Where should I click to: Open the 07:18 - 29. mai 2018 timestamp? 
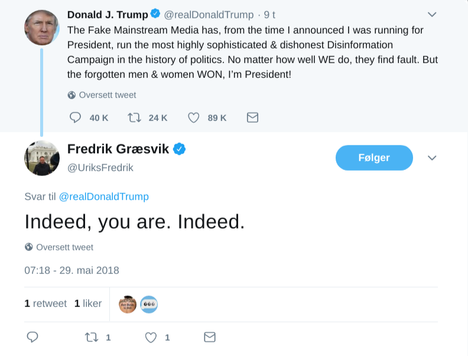click(x=71, y=270)
